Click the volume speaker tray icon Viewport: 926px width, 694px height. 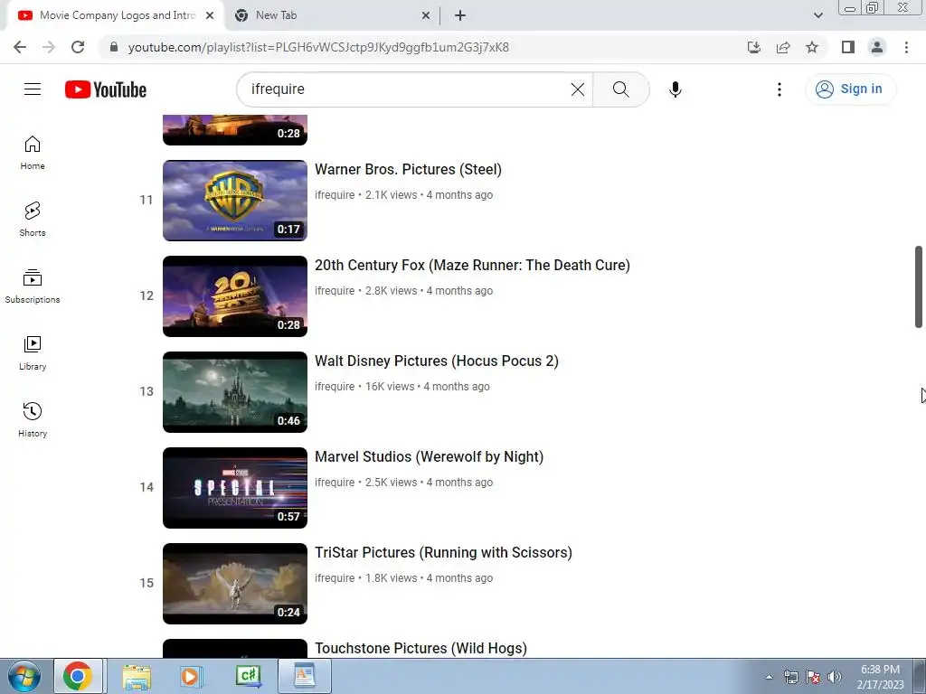[x=834, y=677]
